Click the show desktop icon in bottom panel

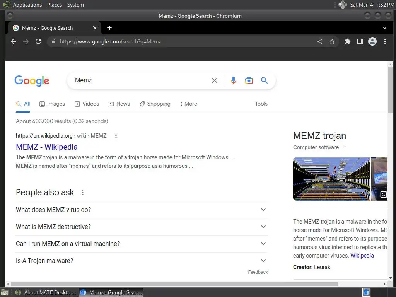[5, 293]
